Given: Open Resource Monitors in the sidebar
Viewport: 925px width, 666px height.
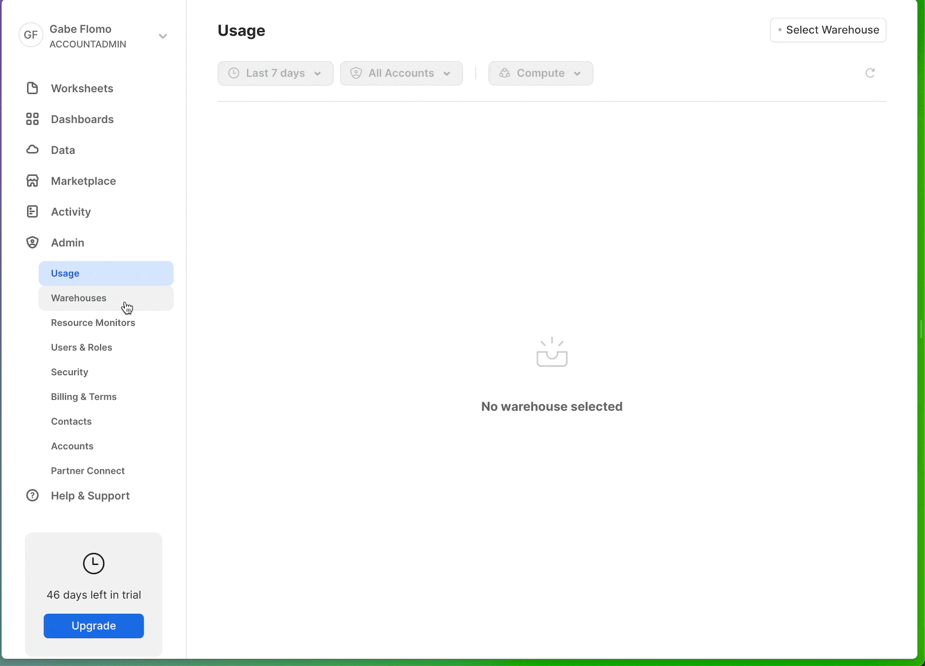Looking at the screenshot, I should pyautogui.click(x=93, y=323).
